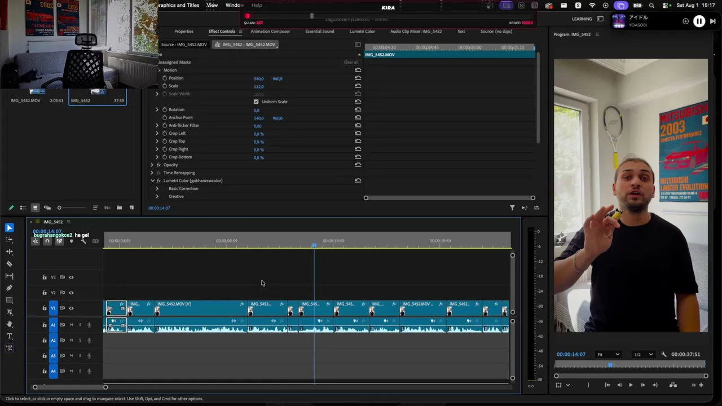Select the Type tool
The height and width of the screenshot is (406, 722).
pos(9,336)
